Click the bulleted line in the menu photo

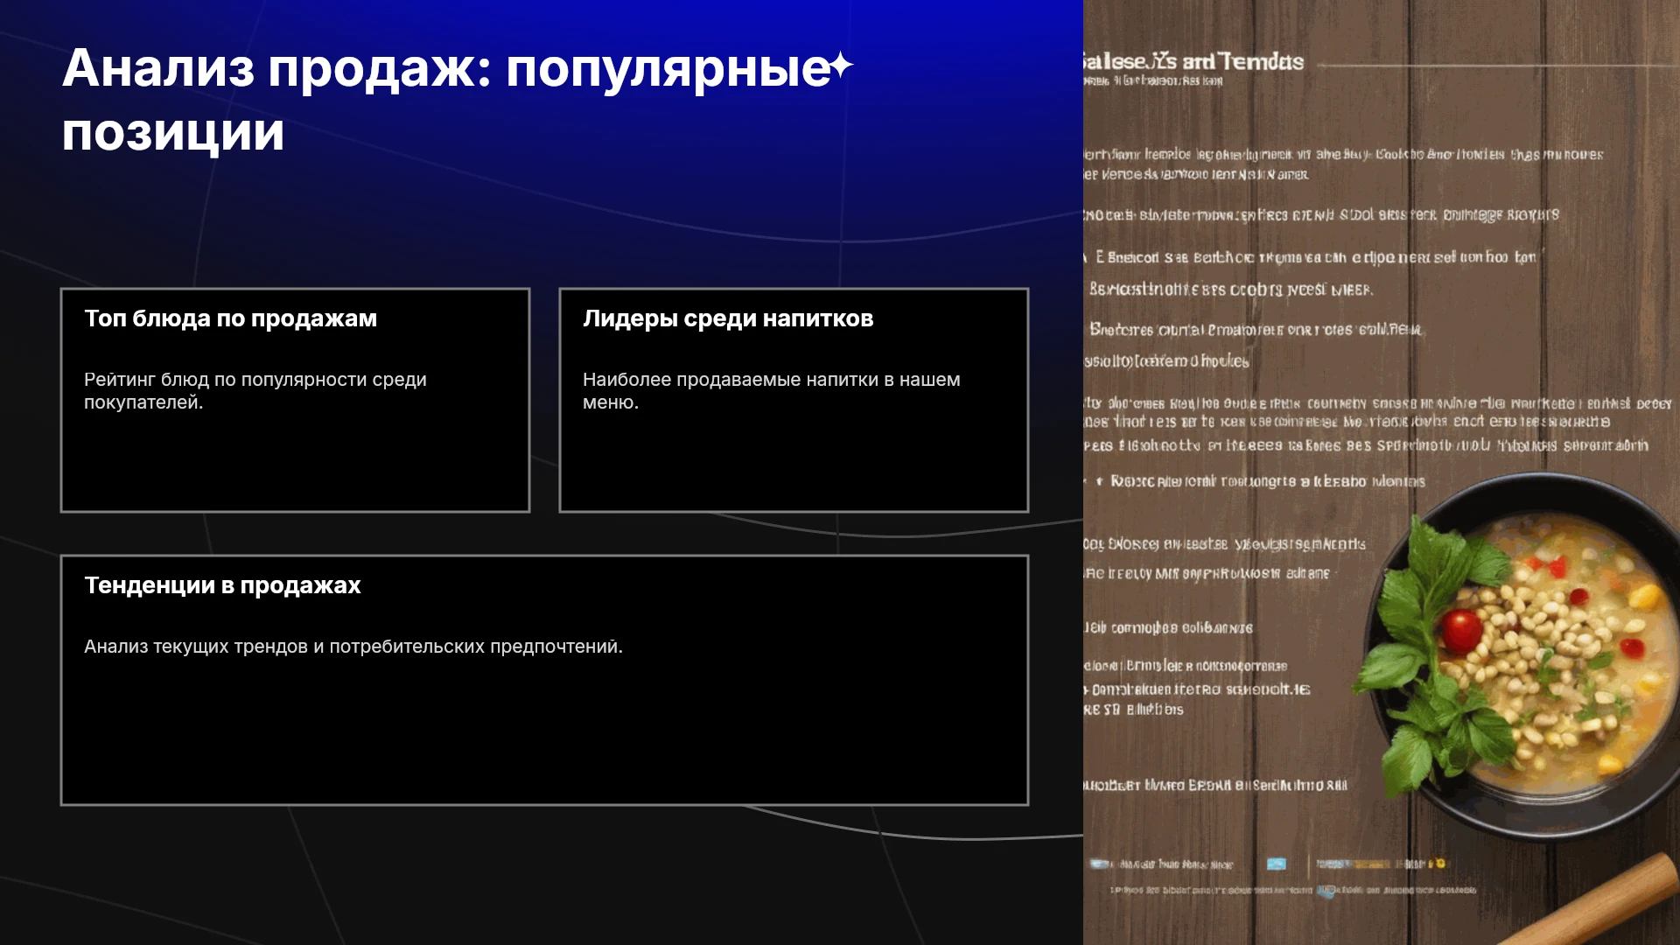[x=1260, y=481]
